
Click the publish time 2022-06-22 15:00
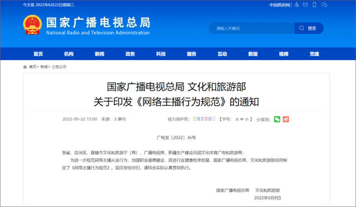click(80, 119)
